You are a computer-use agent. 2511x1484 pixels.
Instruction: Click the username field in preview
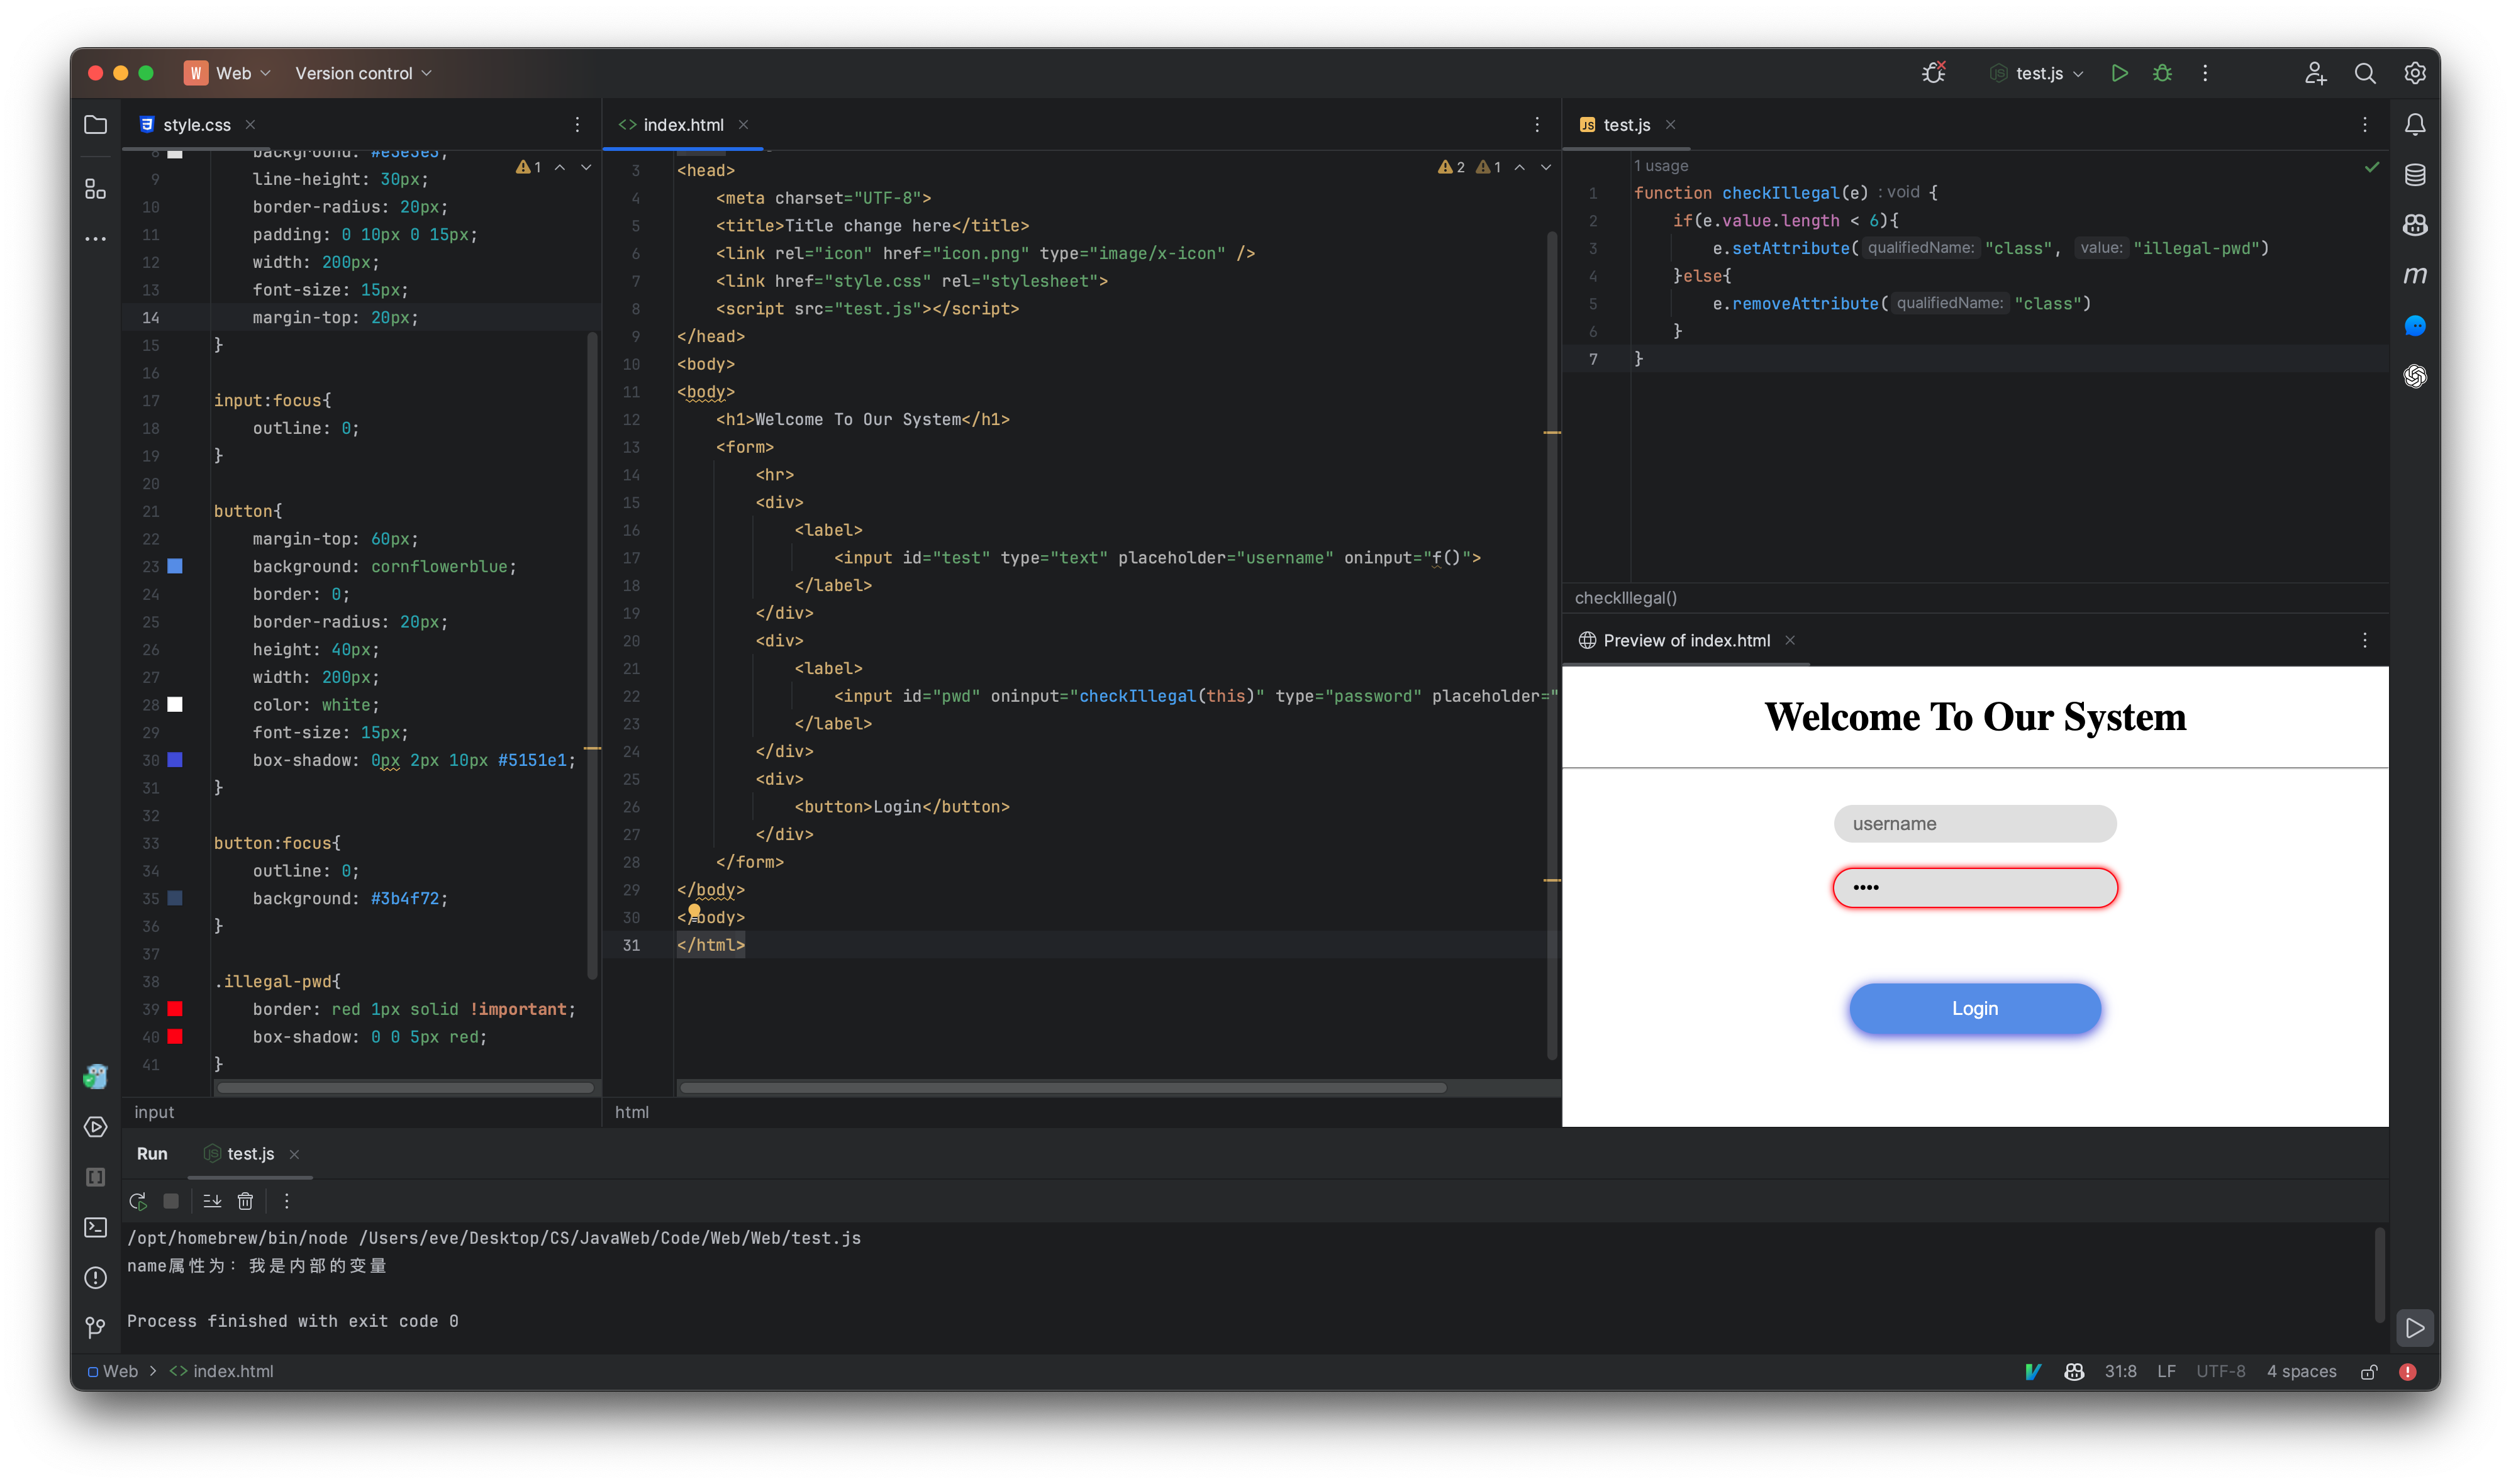click(x=1975, y=824)
